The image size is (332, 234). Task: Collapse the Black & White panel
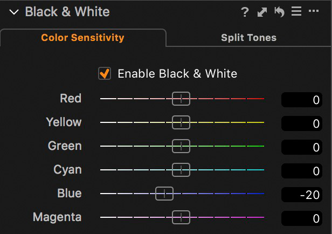coord(14,12)
